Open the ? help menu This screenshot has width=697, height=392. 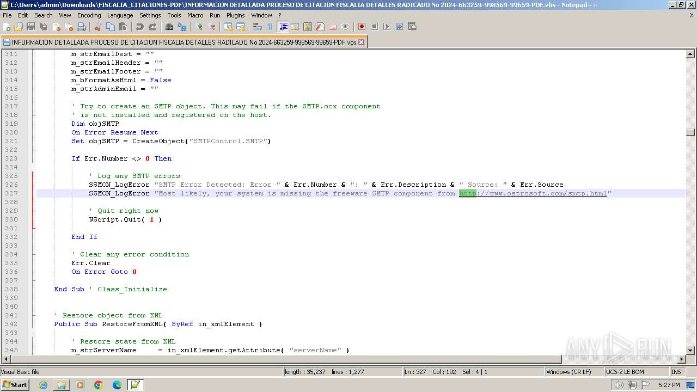280,15
